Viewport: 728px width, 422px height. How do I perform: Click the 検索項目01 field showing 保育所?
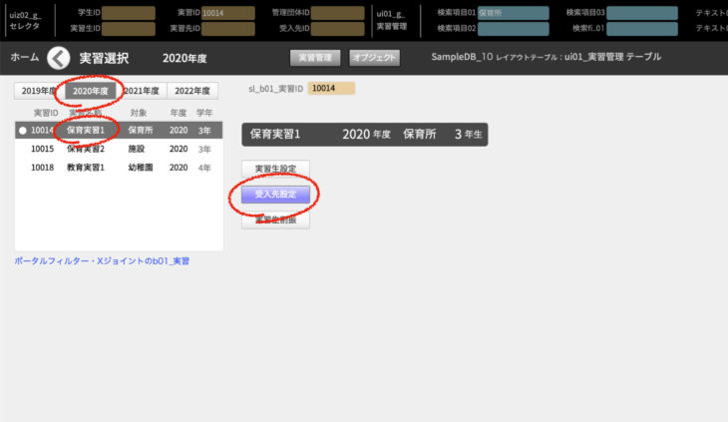pyautogui.click(x=513, y=13)
